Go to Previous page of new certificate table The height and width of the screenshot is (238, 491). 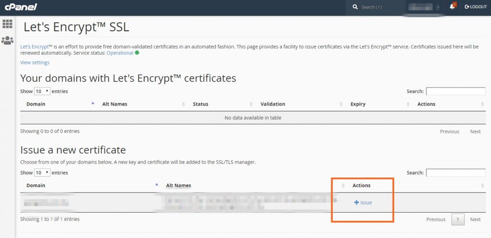point(436,219)
